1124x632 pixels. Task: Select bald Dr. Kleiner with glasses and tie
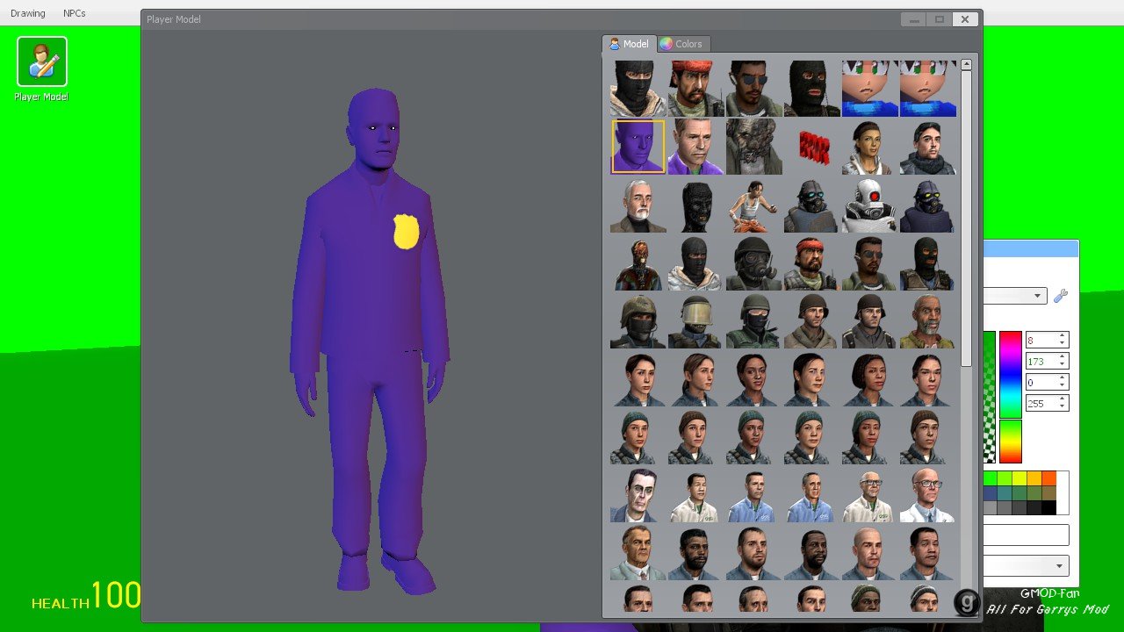click(927, 495)
